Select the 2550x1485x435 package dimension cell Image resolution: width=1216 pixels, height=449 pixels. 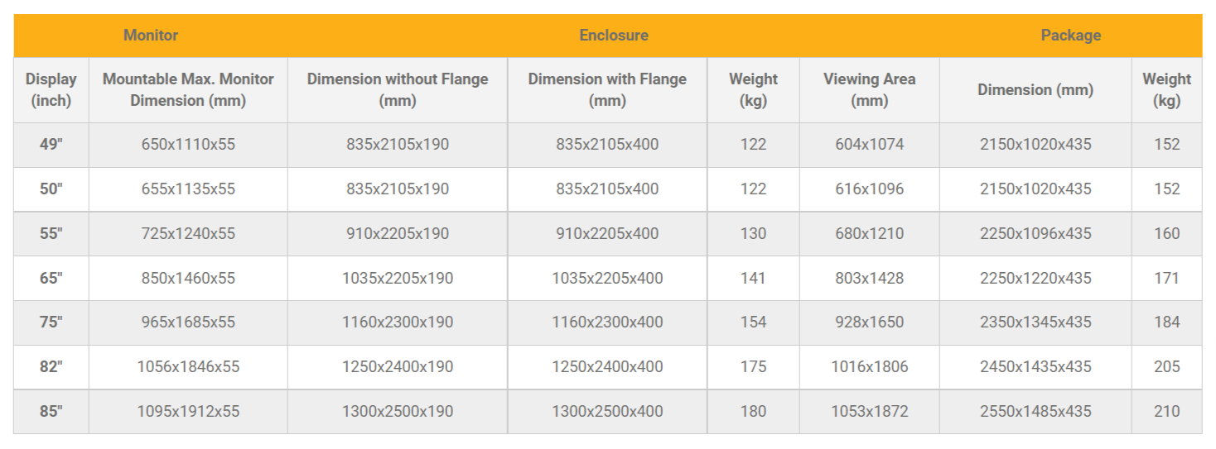pos(1035,412)
